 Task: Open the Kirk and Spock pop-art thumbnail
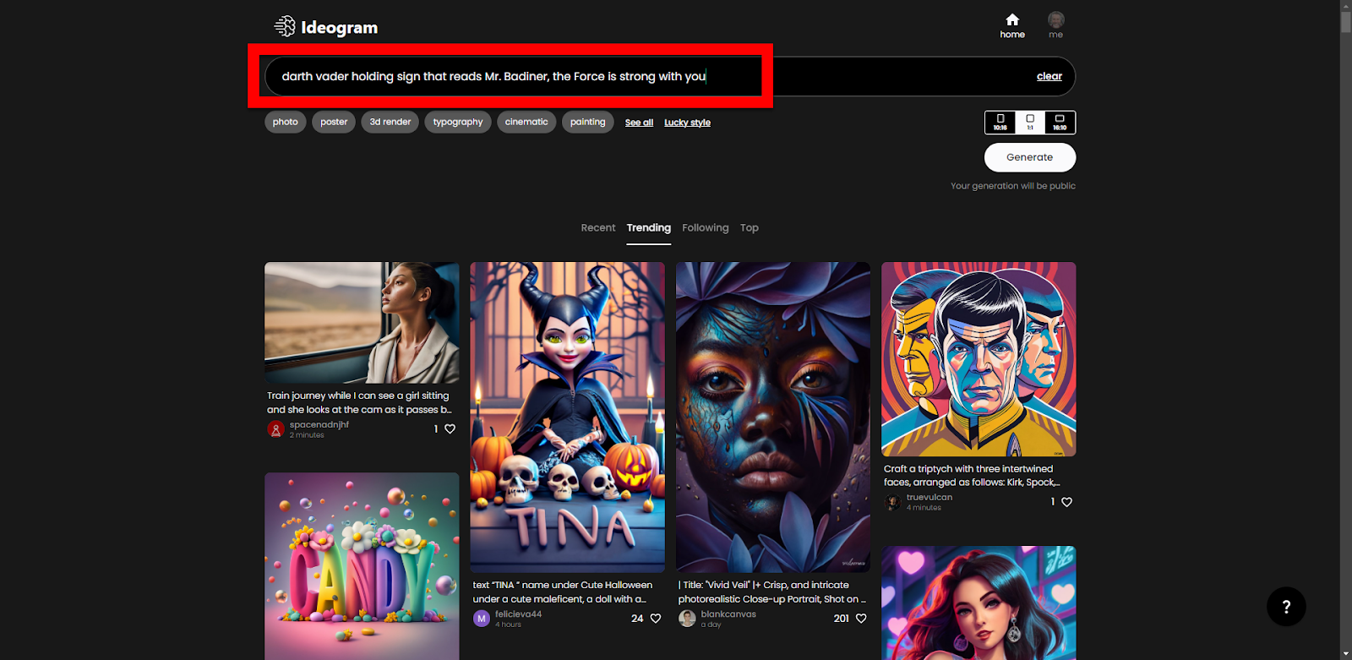tap(979, 359)
